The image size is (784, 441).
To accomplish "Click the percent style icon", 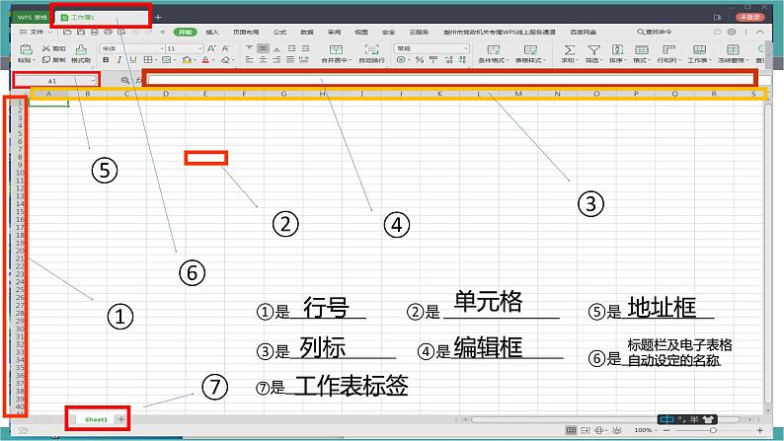I will (x=420, y=60).
